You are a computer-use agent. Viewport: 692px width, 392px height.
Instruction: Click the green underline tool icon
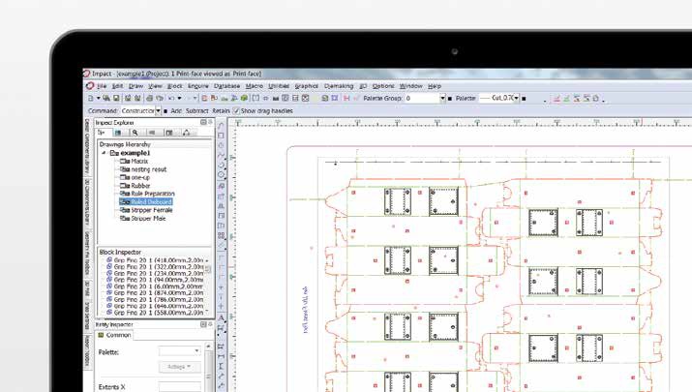tap(566, 99)
